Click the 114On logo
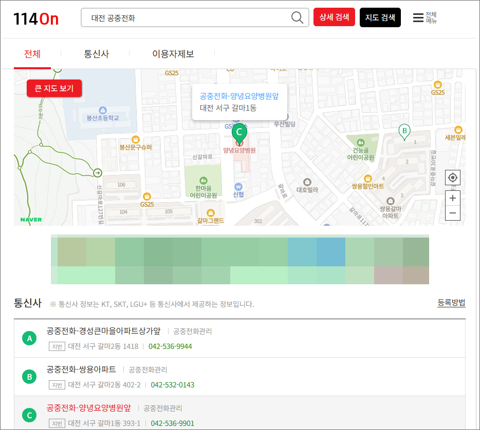 (36, 18)
